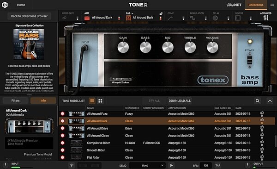Toggle the Comp power switch
The image size is (277, 169).
[183, 18]
